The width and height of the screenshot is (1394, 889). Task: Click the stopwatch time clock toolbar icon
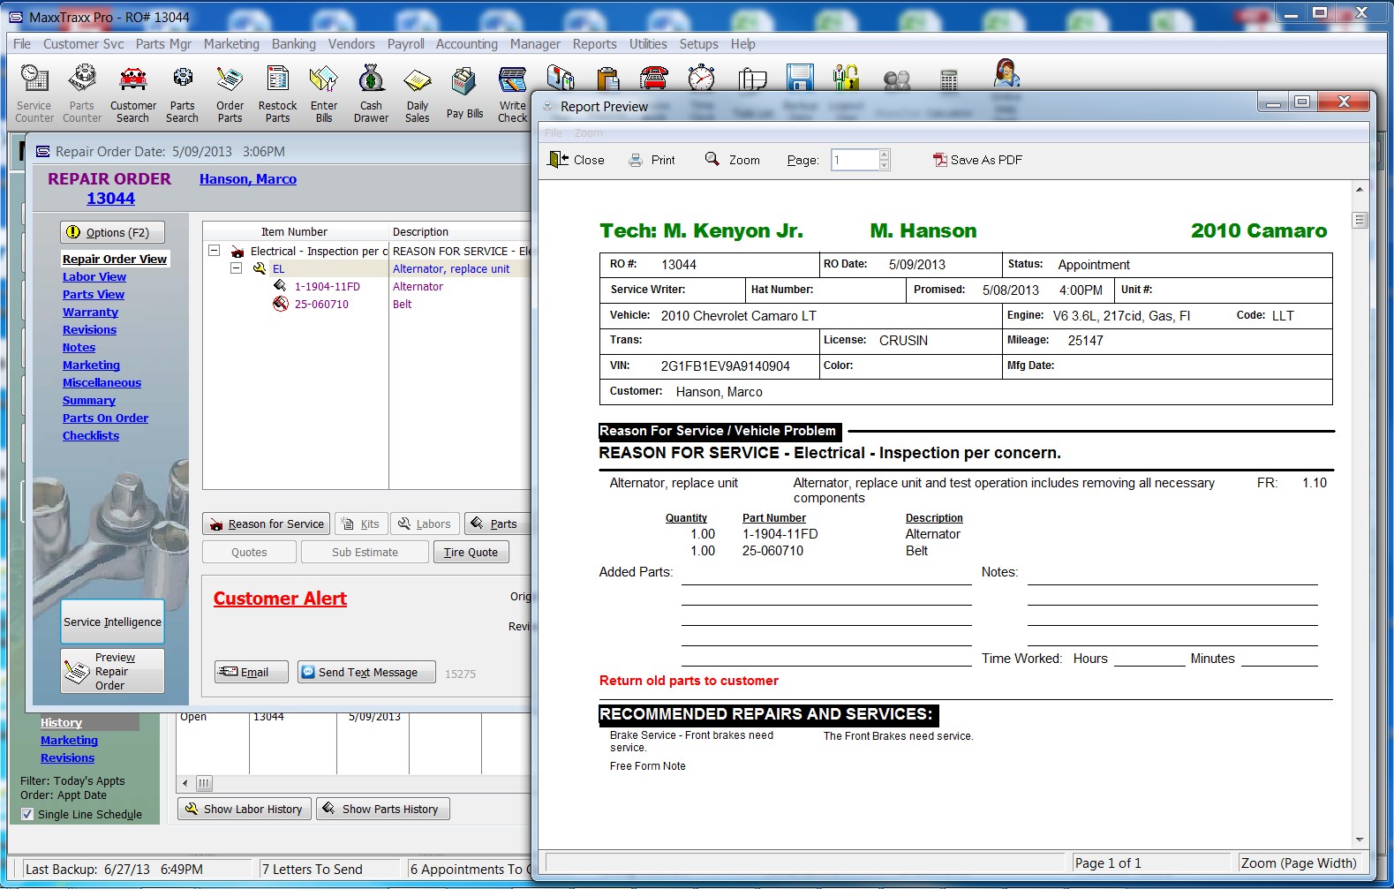tap(702, 79)
